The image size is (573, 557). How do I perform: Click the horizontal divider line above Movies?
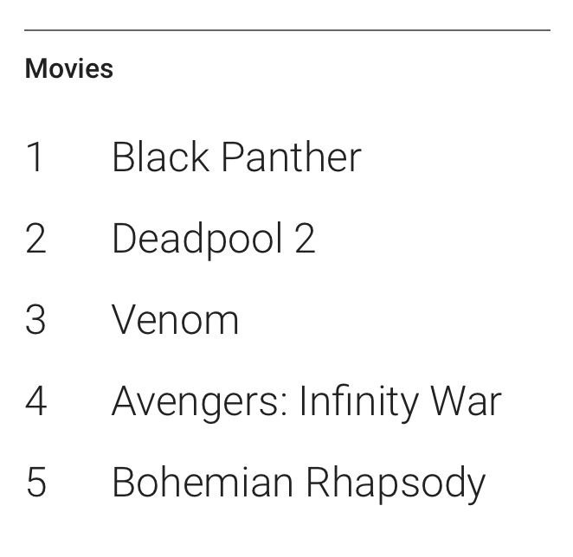click(287, 30)
